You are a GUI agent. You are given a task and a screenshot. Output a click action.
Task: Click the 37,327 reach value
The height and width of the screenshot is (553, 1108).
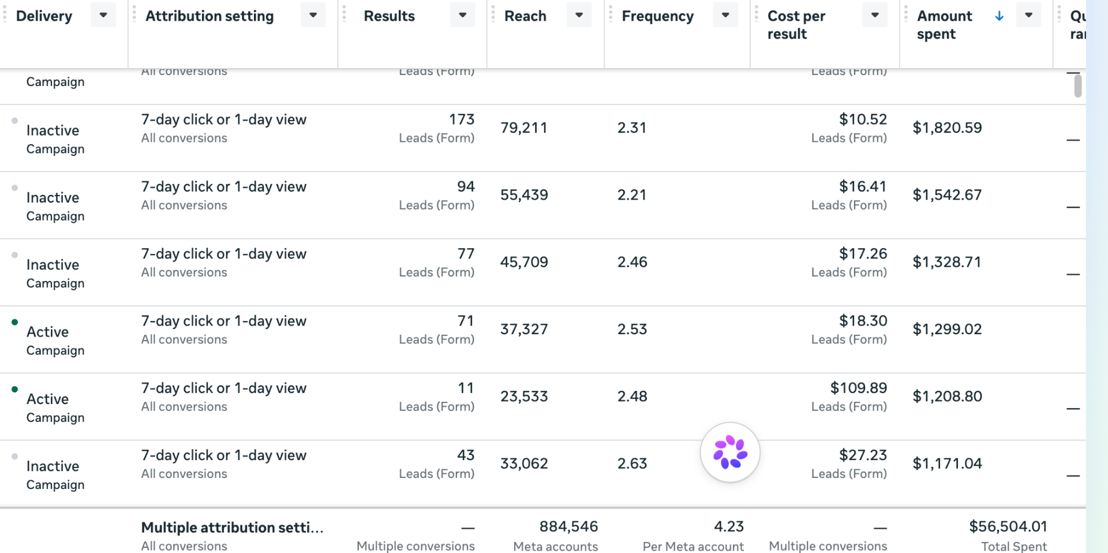(x=524, y=329)
